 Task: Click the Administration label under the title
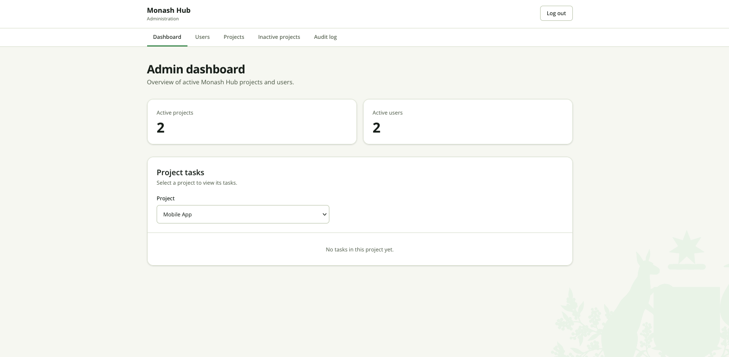(x=163, y=19)
